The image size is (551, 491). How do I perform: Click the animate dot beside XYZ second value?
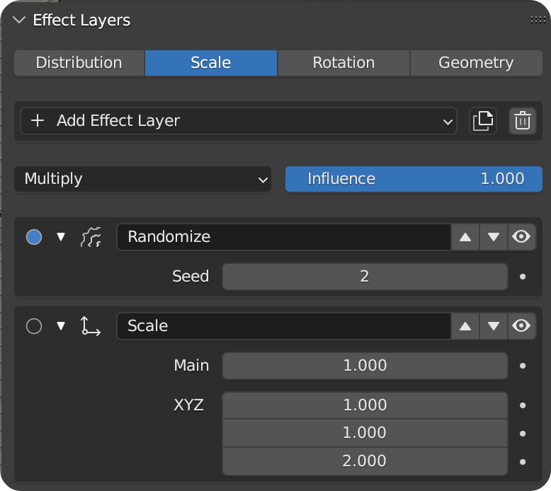pyautogui.click(x=523, y=434)
